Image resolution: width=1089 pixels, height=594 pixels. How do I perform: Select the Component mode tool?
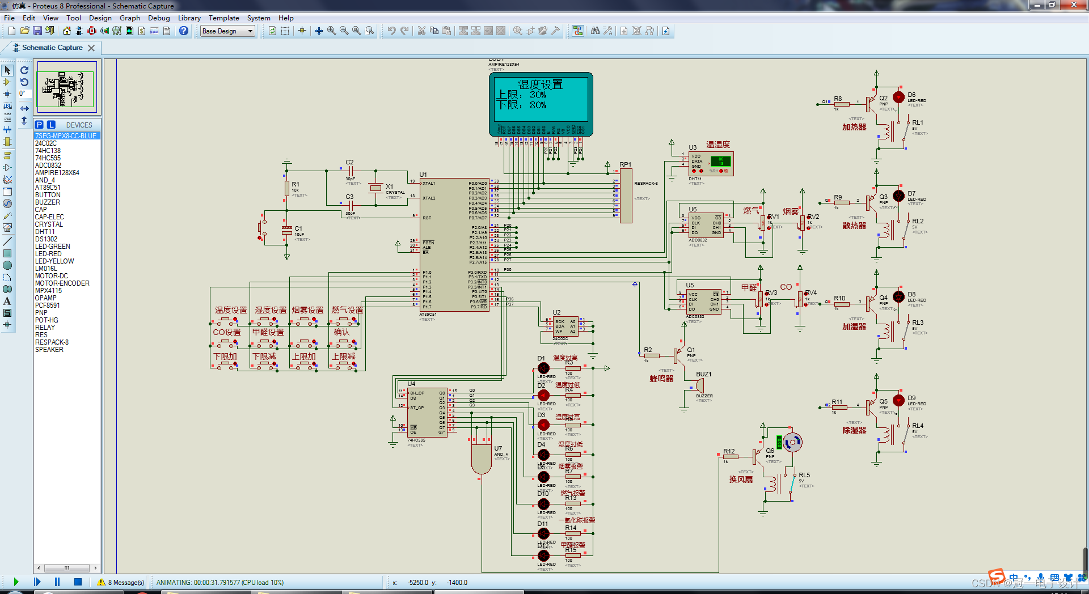point(7,82)
